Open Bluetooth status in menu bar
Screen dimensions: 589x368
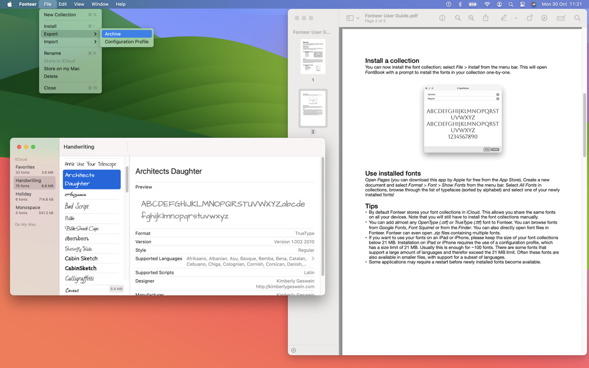pos(460,4)
